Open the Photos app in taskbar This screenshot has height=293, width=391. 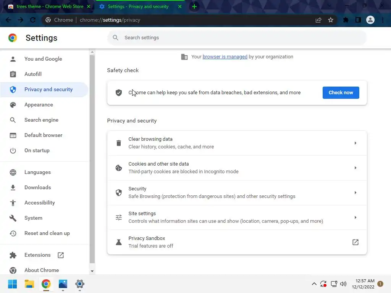pyautogui.click(x=63, y=284)
